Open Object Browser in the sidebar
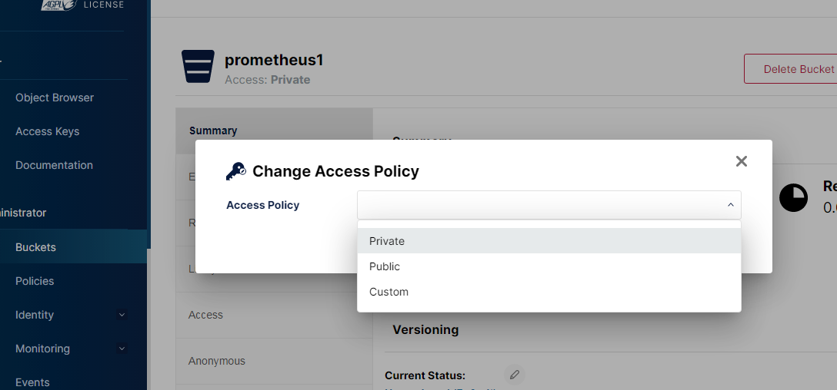837x390 pixels. pos(55,97)
